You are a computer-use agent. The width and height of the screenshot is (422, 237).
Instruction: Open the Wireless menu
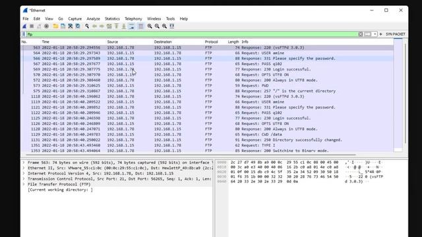point(154,19)
